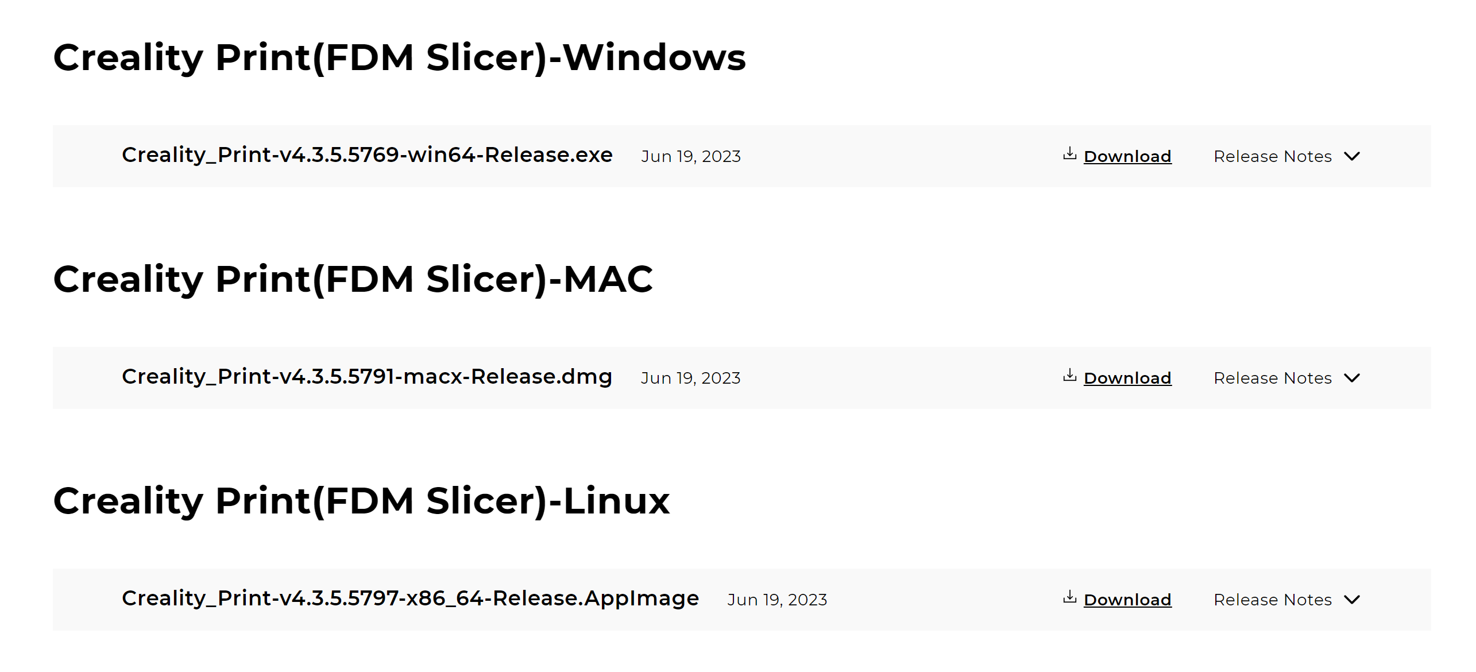Expand Release Notes chevron for Windows version
The image size is (1476, 672).
click(x=1352, y=156)
